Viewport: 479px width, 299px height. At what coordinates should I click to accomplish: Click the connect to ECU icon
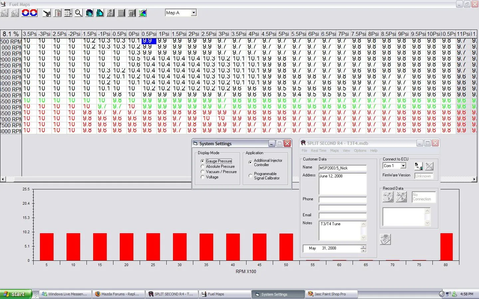tap(418, 166)
